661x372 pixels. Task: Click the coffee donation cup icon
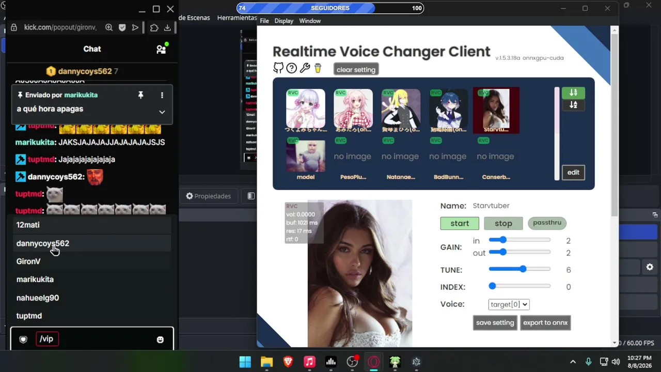coord(318,68)
